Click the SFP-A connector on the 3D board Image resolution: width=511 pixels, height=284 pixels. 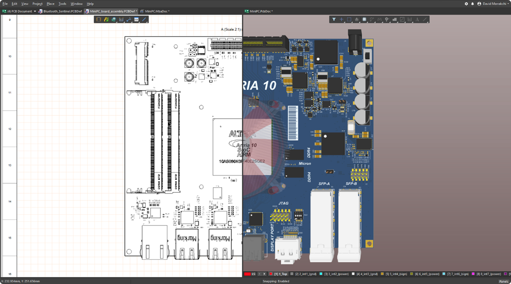(x=322, y=225)
